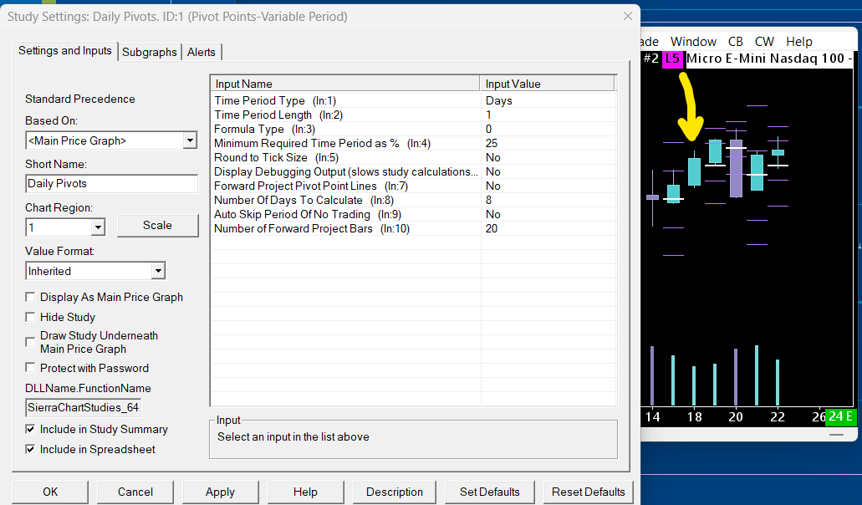
Task: Click the L5 link indicator in chart
Action: click(672, 59)
